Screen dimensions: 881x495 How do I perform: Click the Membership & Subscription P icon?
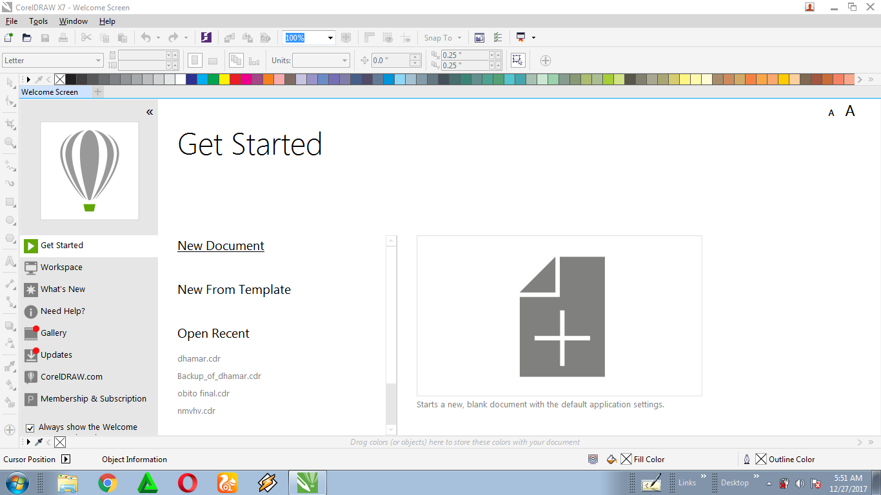(x=31, y=399)
